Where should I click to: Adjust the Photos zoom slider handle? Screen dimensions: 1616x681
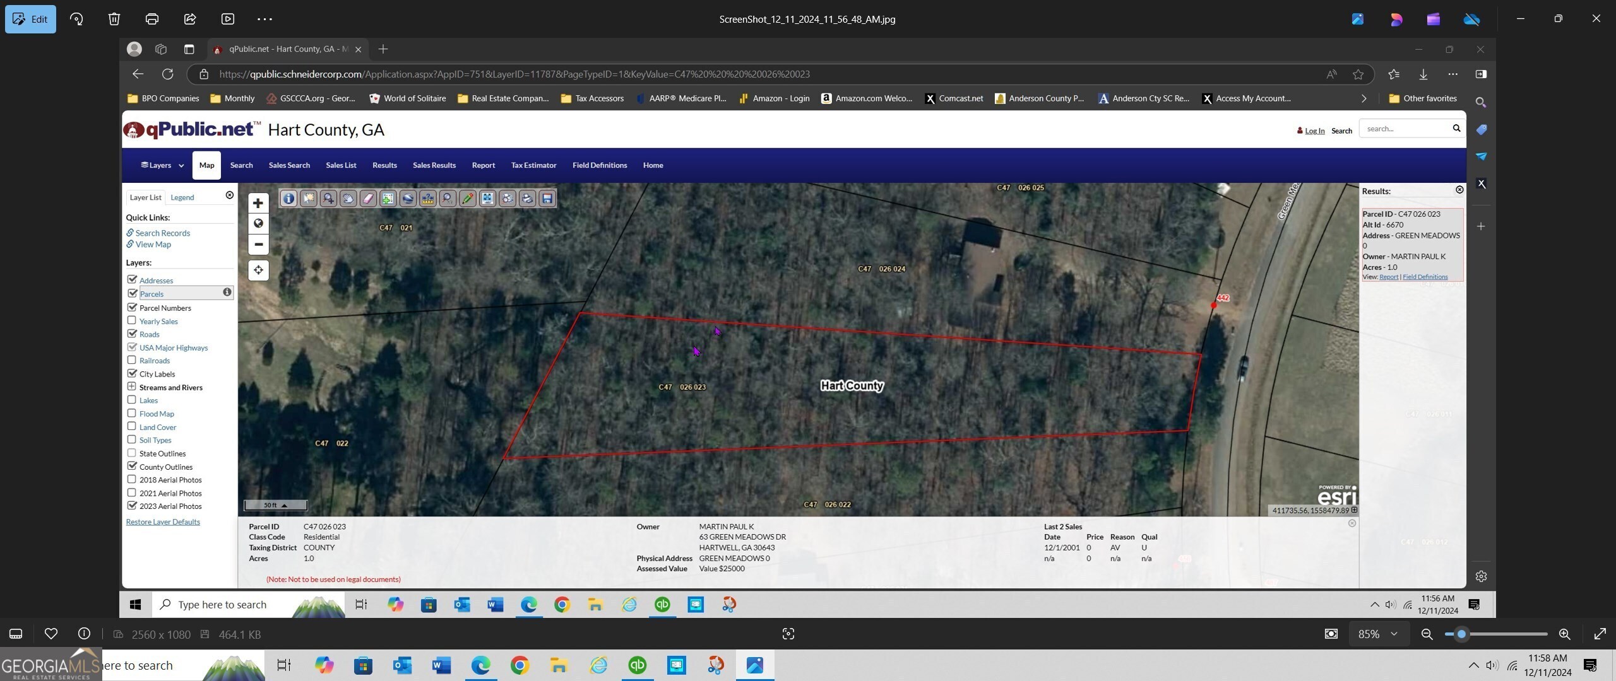(x=1461, y=634)
